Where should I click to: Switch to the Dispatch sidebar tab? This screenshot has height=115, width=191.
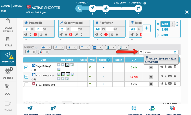pos(8,58)
